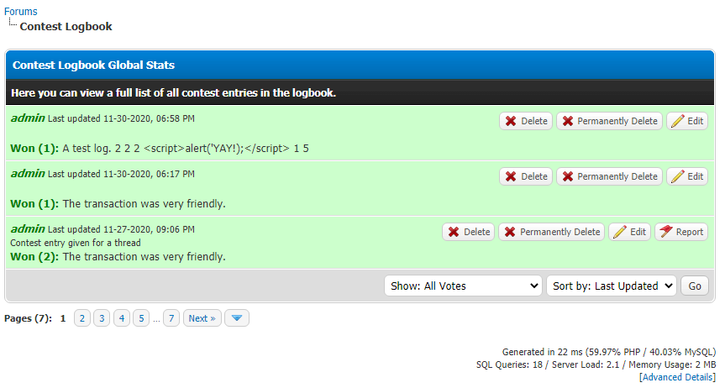Screen dimensions: 725x388
Task: Delete the 06:17 PM contest entry
Action: pyautogui.click(x=526, y=176)
